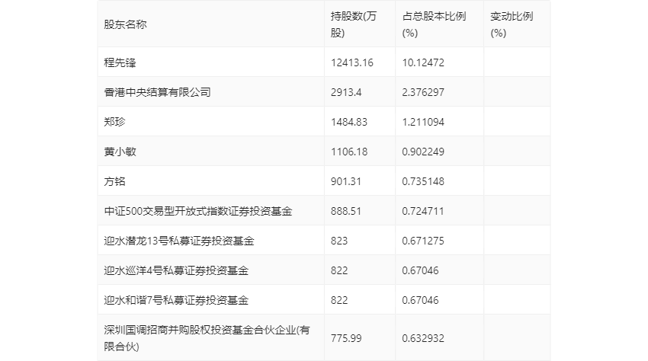Select the value 775.99
The height and width of the screenshot is (361, 648).
point(346,338)
